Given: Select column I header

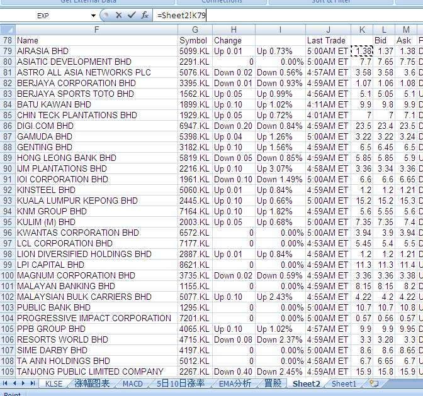Looking at the screenshot, I should point(280,30).
